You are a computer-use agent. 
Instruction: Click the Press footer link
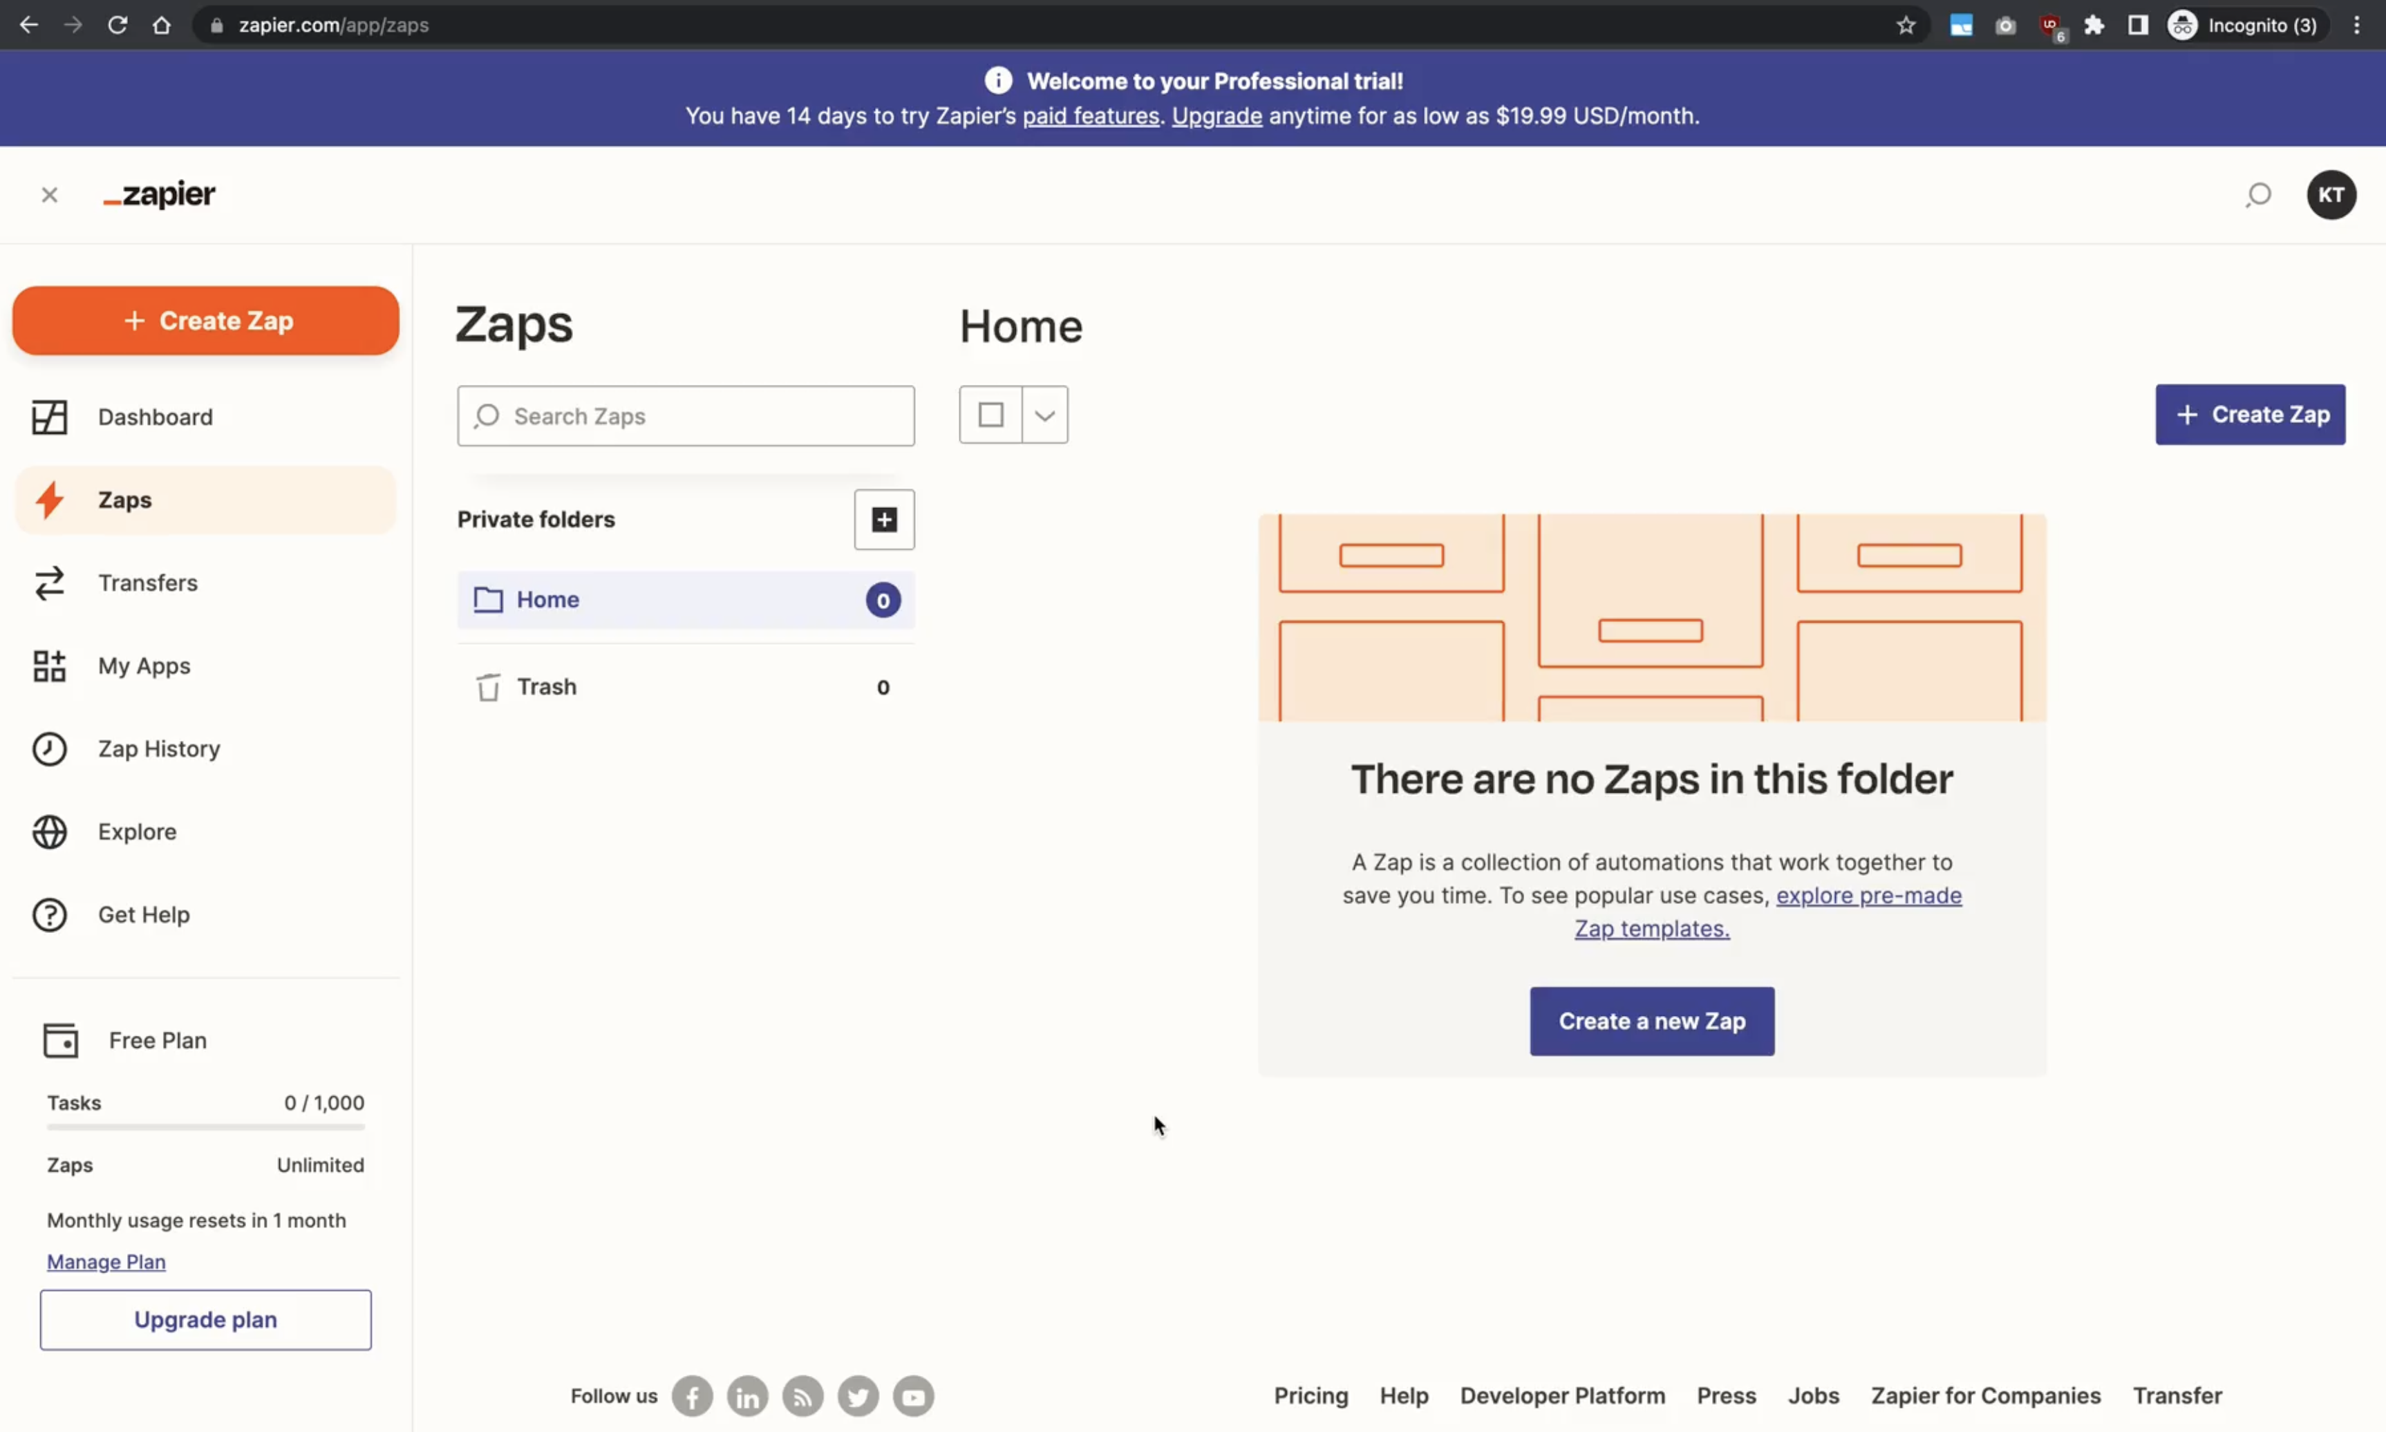click(x=1726, y=1395)
